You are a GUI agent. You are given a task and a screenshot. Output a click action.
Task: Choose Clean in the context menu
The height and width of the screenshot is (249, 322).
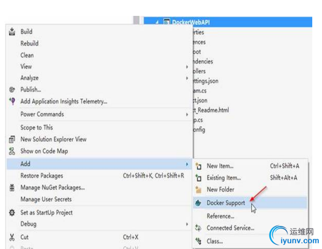(x=99, y=55)
